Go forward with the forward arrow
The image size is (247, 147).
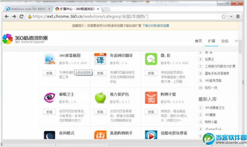pyautogui.click(x=14, y=17)
